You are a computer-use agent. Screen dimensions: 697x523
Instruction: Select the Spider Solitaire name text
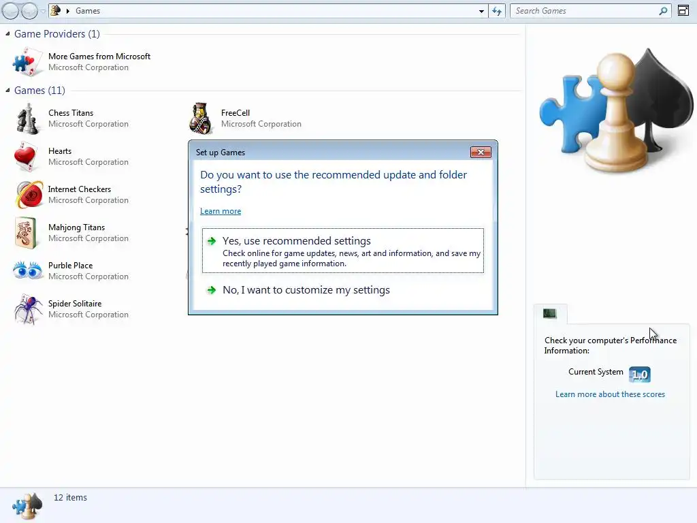point(75,304)
